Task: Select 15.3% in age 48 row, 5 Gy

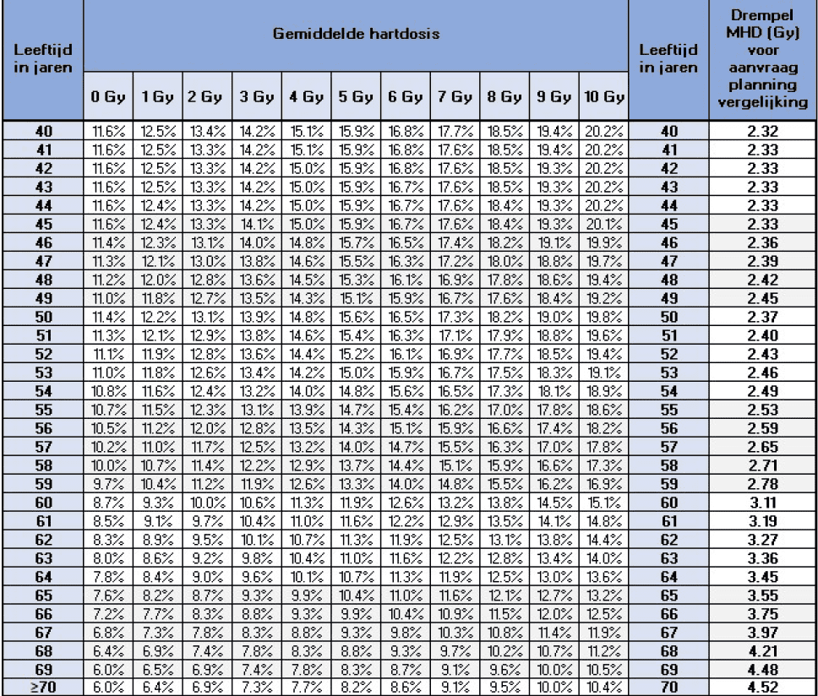Action: click(x=356, y=280)
